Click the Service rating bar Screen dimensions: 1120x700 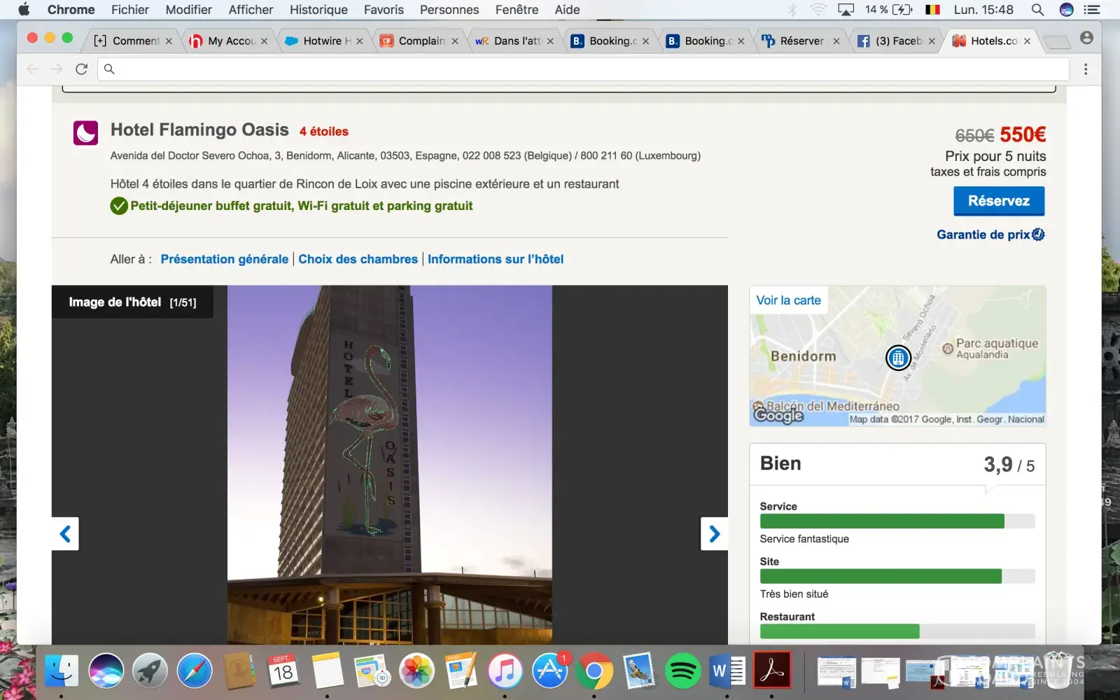(897, 521)
